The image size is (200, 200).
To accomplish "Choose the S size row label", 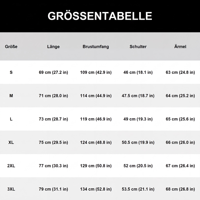I will point(11,72).
